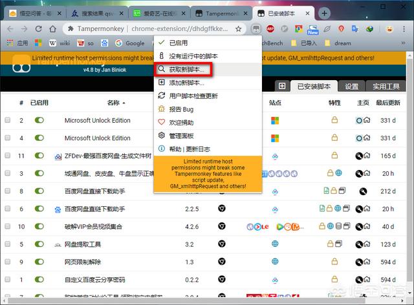Viewport: 414px width, 305px height.
Task: Open the Chrome three-dot menu
Action: coord(404,29)
